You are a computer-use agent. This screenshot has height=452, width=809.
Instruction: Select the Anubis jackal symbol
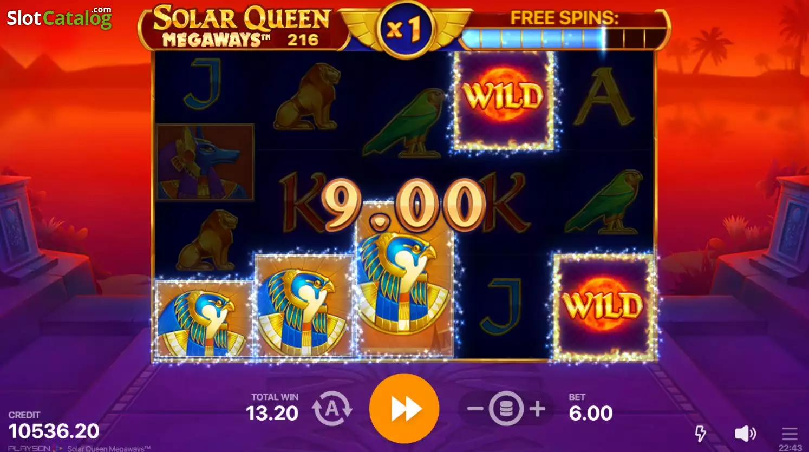coord(205,162)
